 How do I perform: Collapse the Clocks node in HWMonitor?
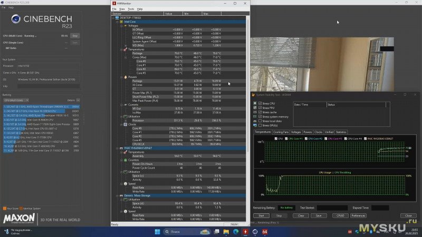121,124
